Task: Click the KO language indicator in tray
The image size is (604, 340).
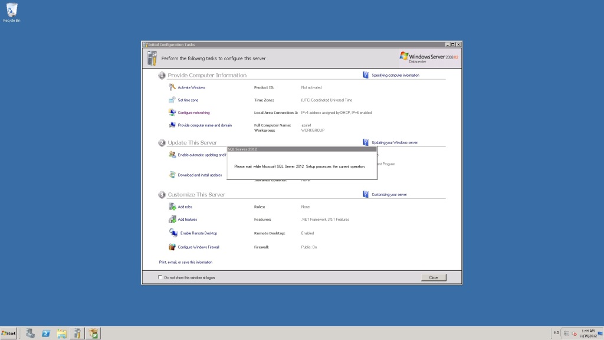Action: point(556,333)
